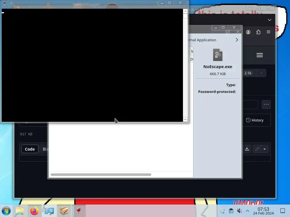Select the Code tab on GitHub
This screenshot has width=290, height=217.
[30, 149]
